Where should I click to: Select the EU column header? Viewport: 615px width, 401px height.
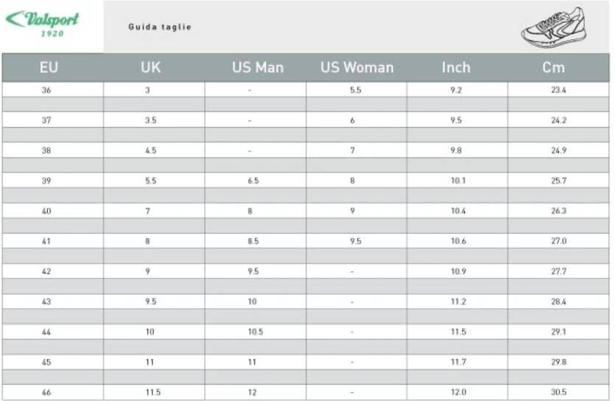pyautogui.click(x=49, y=68)
